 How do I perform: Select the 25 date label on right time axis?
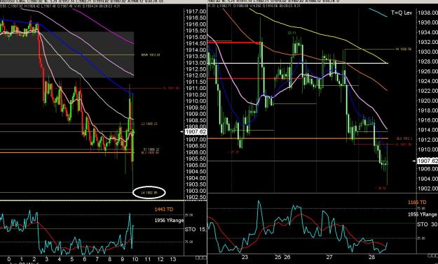coord(278,257)
